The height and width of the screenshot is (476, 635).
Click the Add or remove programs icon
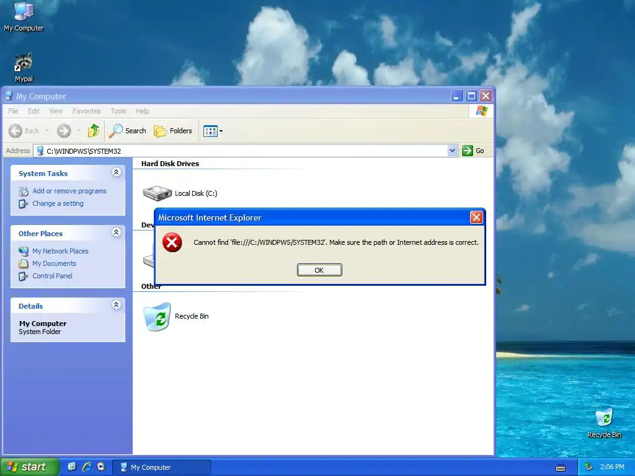24,191
